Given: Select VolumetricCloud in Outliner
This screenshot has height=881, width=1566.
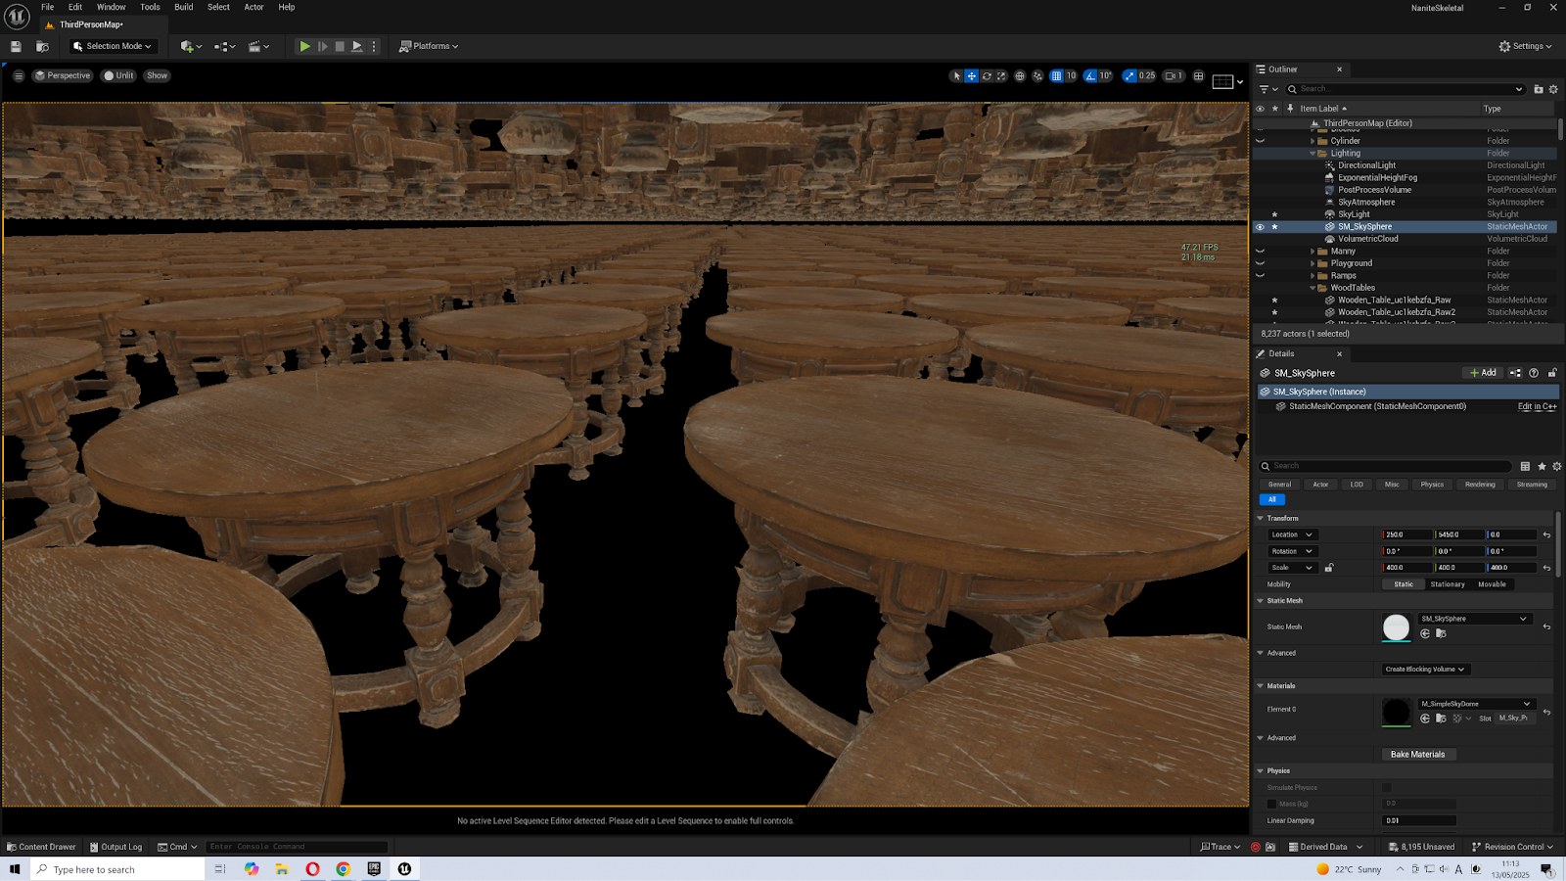Looking at the screenshot, I should click(1367, 239).
